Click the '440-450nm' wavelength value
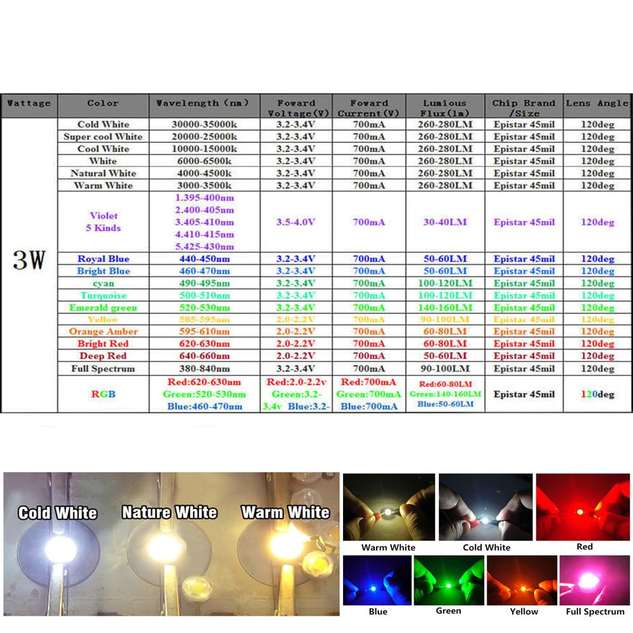This screenshot has height=633, width=633. coord(204,258)
